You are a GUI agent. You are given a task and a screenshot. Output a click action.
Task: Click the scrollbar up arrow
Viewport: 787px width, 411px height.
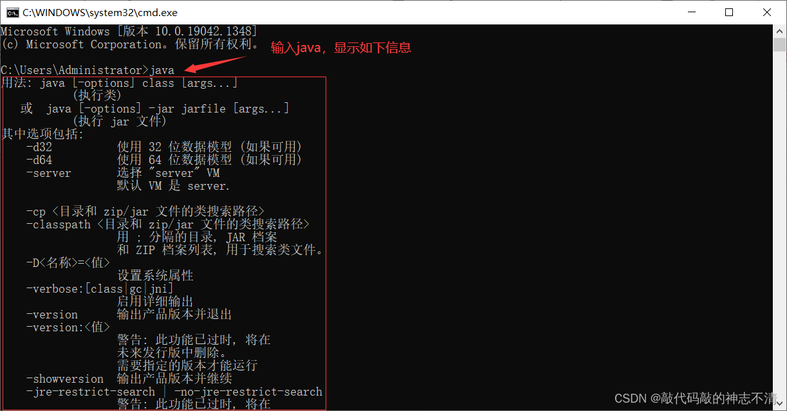tap(780, 31)
